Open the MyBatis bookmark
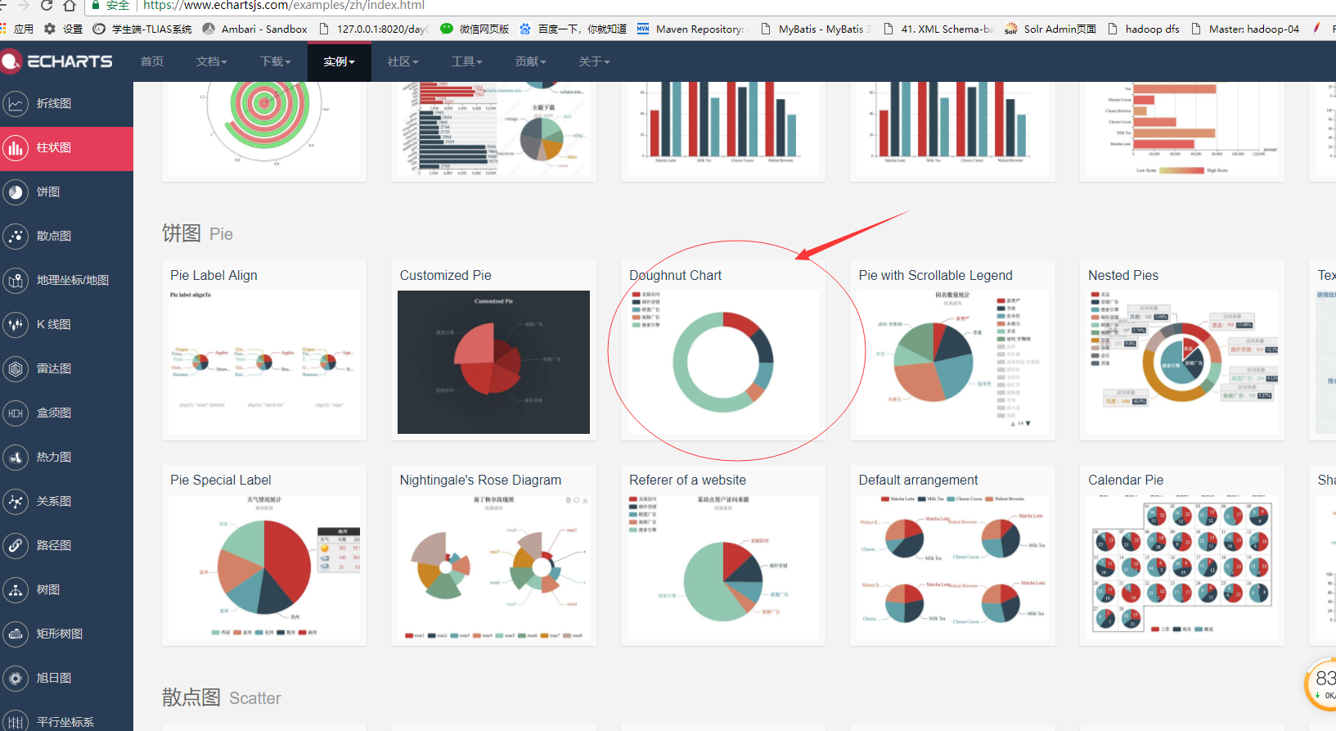The width and height of the screenshot is (1336, 731). click(x=815, y=29)
